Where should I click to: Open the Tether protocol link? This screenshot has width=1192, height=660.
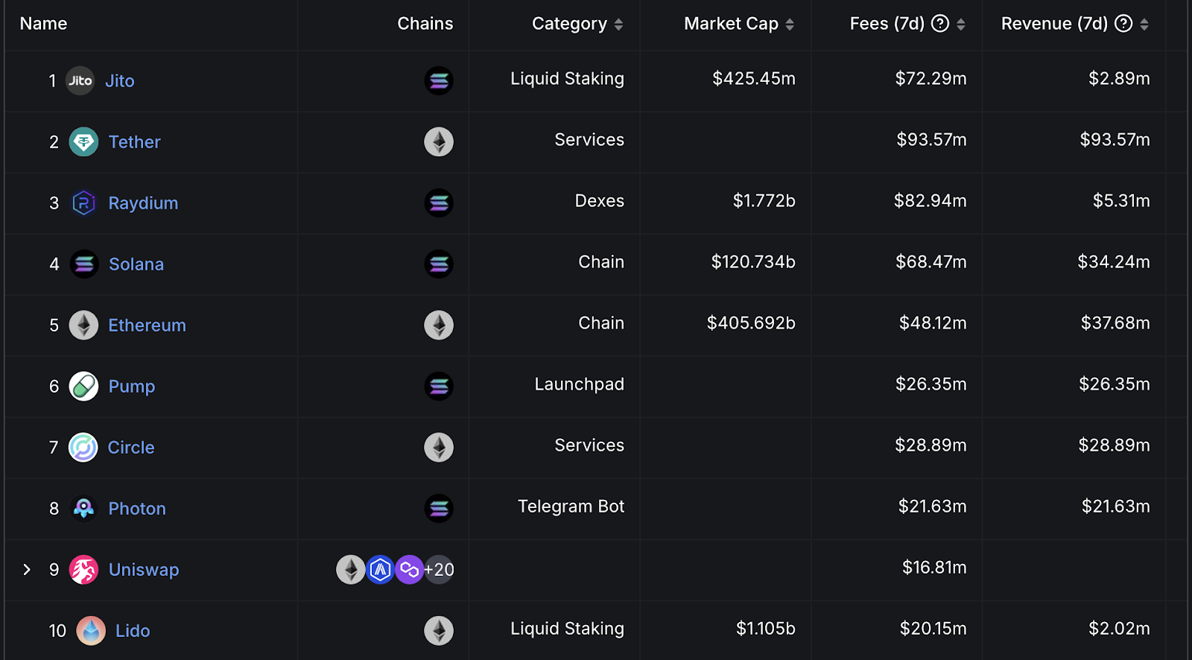pos(134,142)
